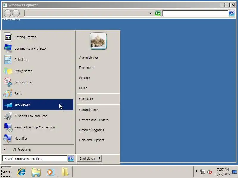Click the active folder window taskbar button

[x=66, y=172]
